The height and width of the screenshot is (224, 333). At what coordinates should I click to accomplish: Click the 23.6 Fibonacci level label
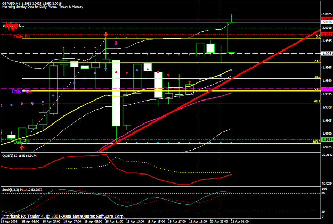[318, 61]
